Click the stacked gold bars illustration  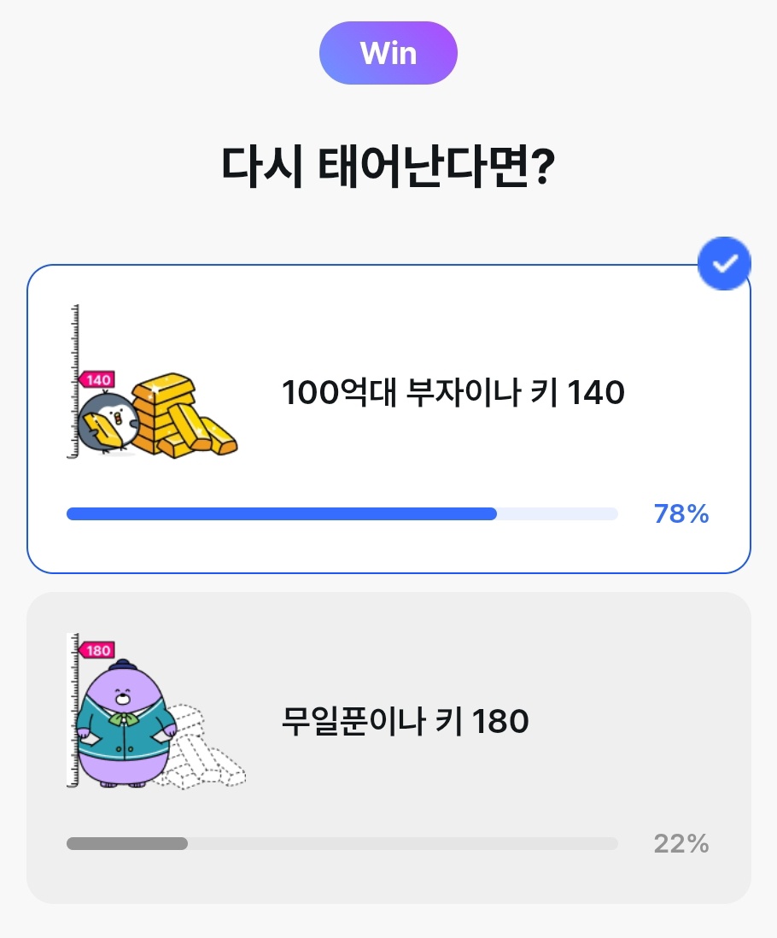click(184, 415)
